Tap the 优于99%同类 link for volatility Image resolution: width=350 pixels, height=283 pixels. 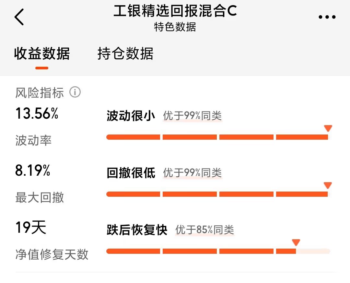pyautogui.click(x=192, y=116)
